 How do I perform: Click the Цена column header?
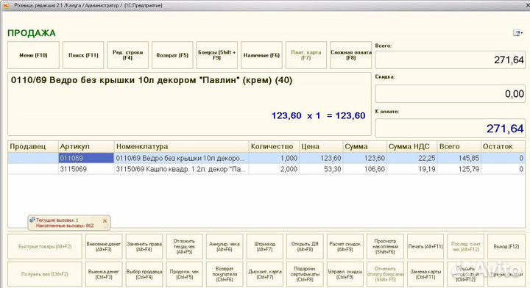321,147
